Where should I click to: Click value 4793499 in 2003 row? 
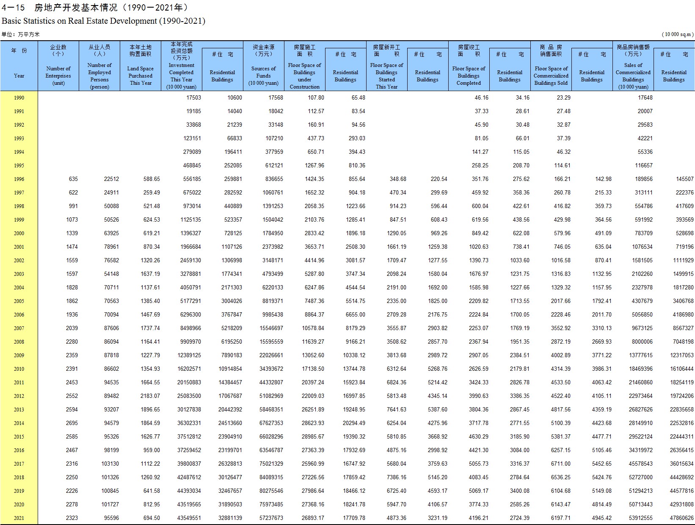(x=273, y=274)
